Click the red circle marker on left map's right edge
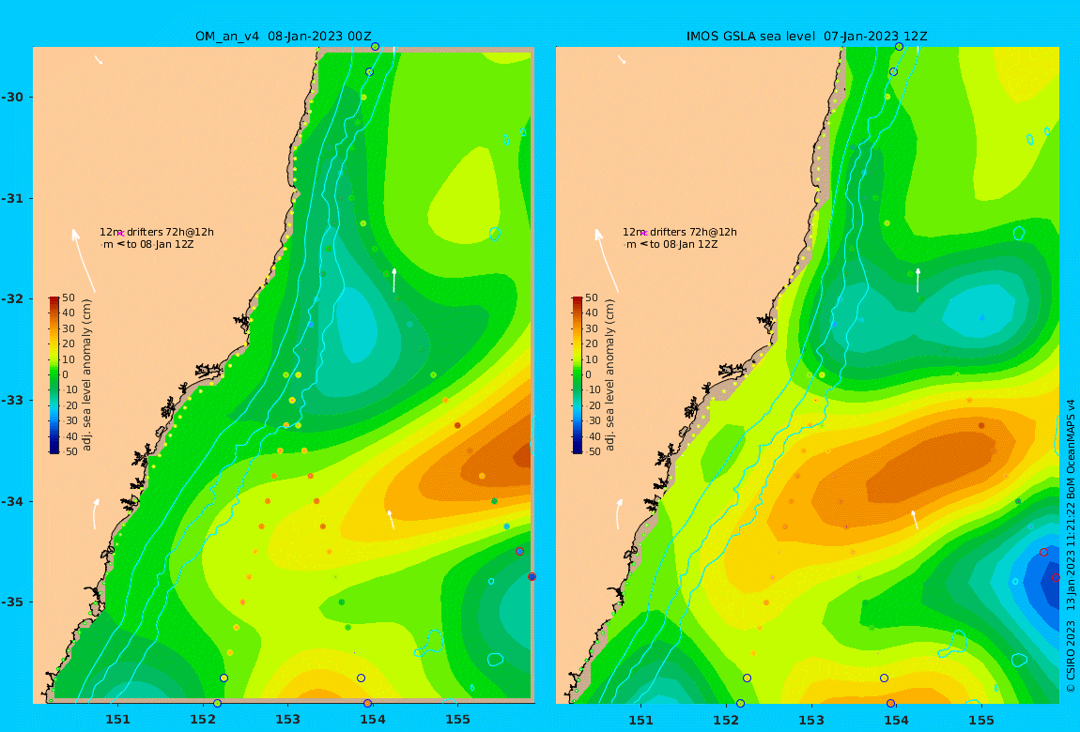 (x=532, y=576)
